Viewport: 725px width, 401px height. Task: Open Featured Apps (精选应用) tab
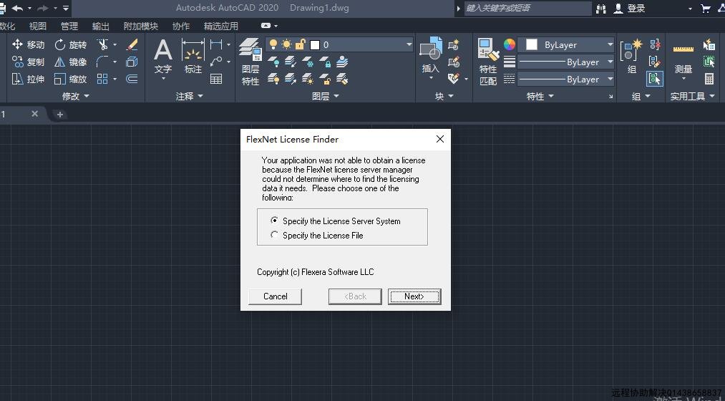(x=221, y=26)
